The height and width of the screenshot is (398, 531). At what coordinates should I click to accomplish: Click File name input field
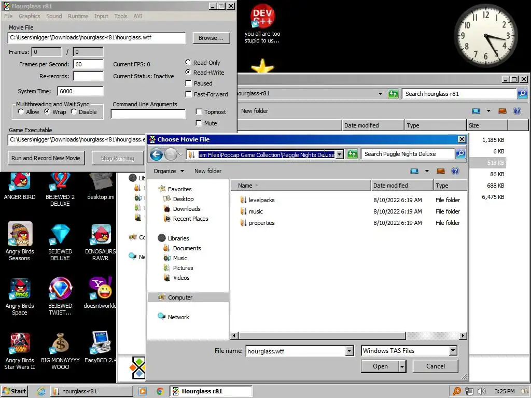(296, 351)
